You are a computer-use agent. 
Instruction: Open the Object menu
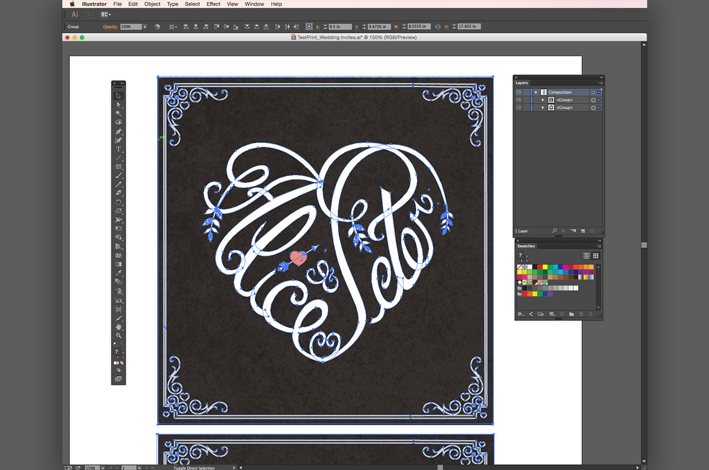tap(152, 4)
